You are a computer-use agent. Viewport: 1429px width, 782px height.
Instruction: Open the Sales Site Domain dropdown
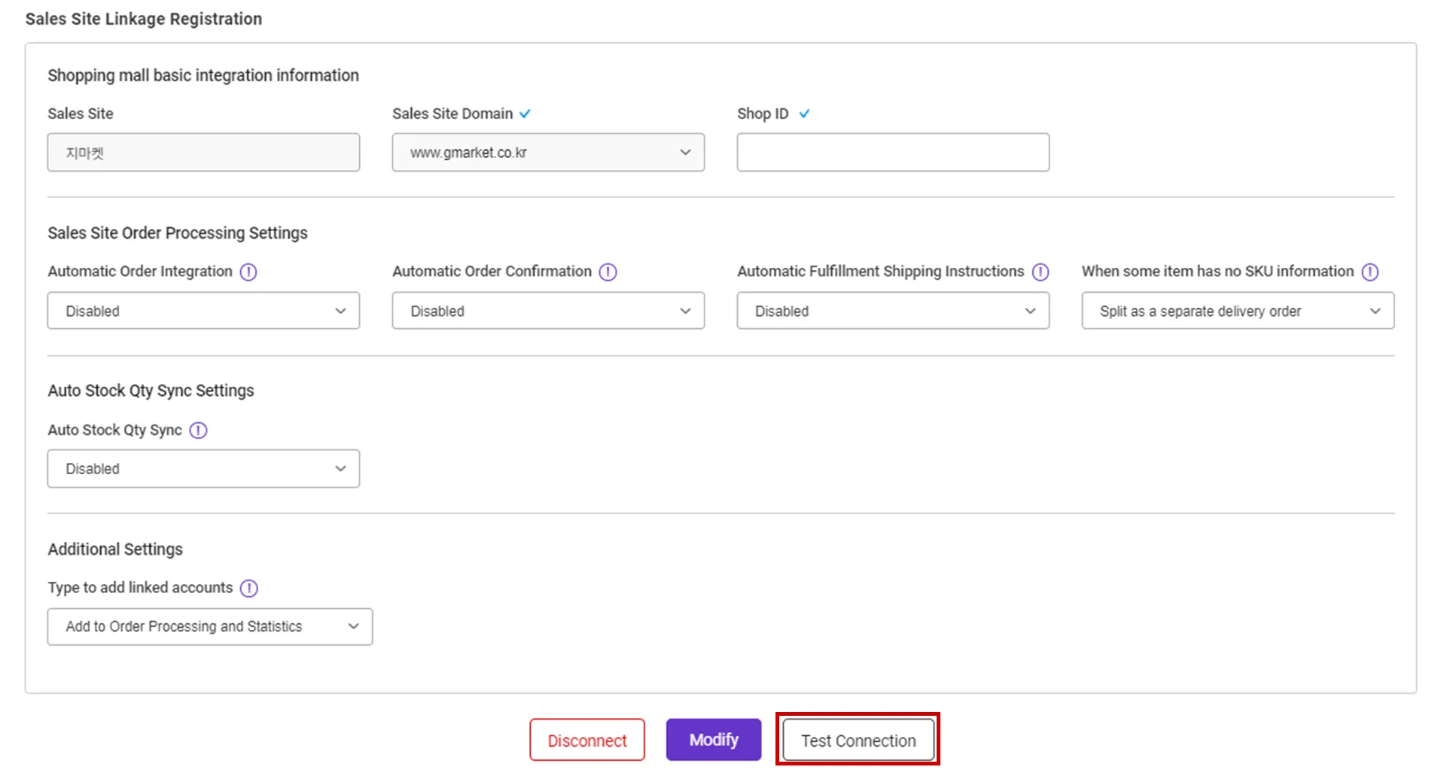click(548, 153)
